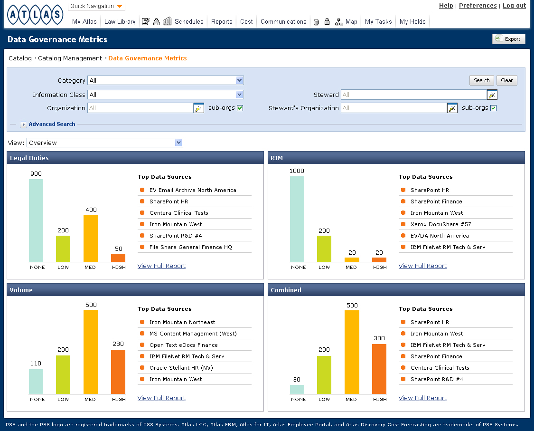Click RIM LOW bar (200)

click(x=324, y=249)
